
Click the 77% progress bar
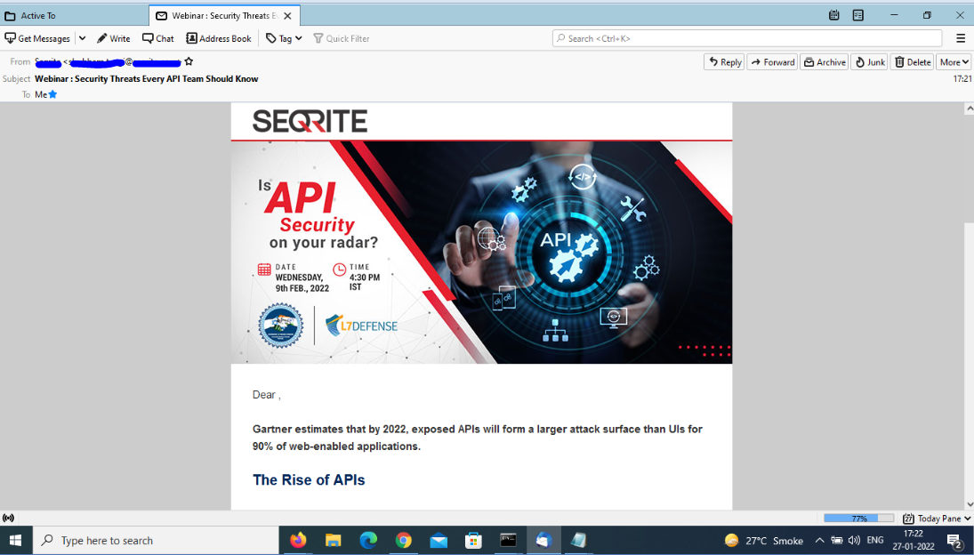point(858,518)
